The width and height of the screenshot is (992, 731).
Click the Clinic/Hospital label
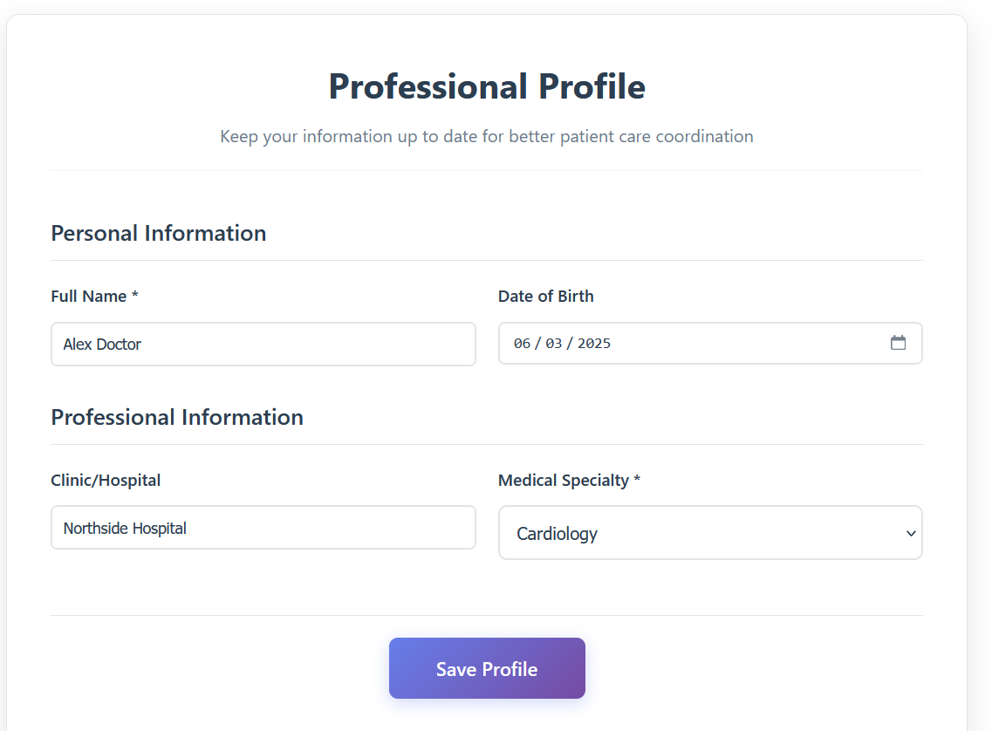point(106,481)
